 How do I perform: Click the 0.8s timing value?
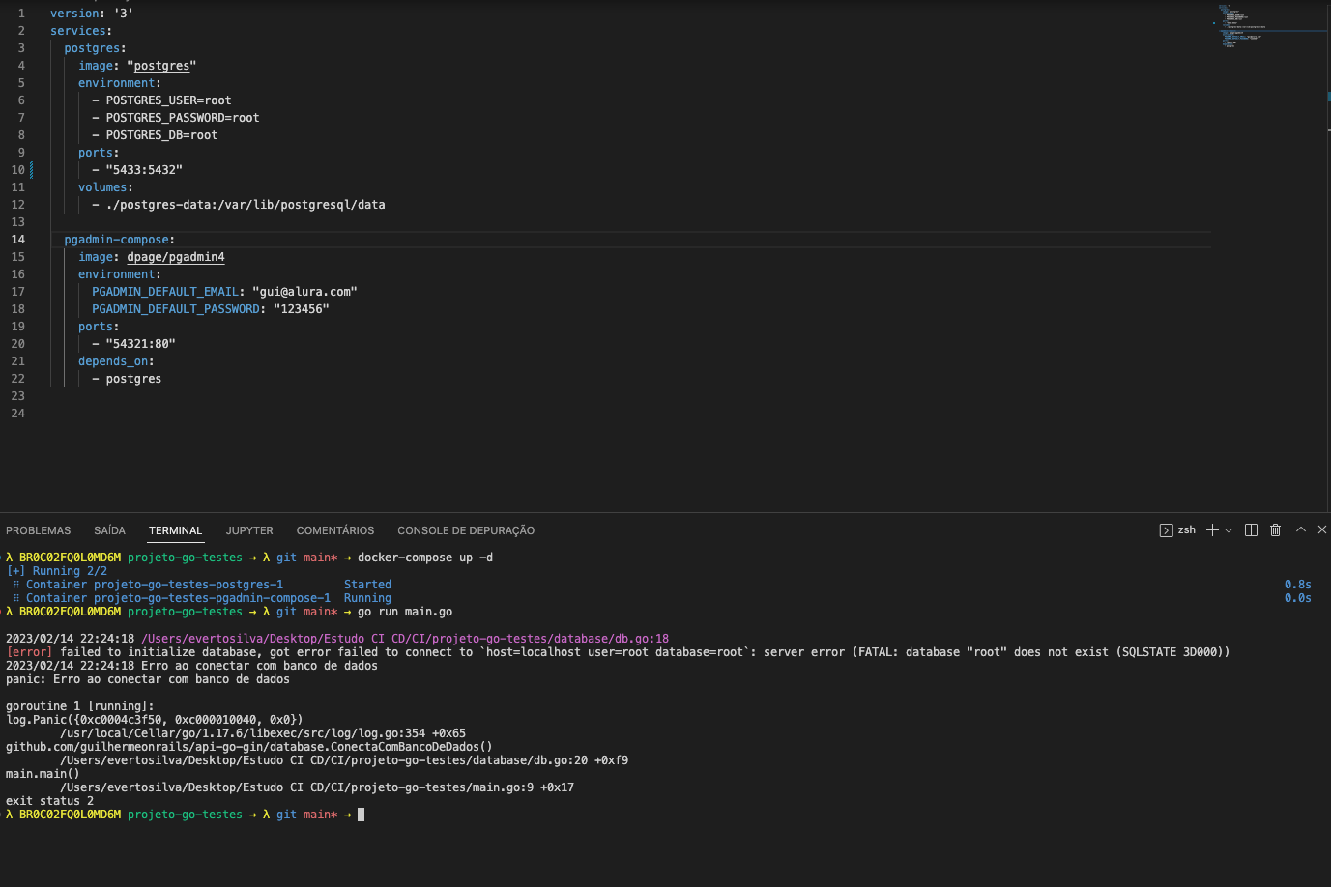[1298, 585]
